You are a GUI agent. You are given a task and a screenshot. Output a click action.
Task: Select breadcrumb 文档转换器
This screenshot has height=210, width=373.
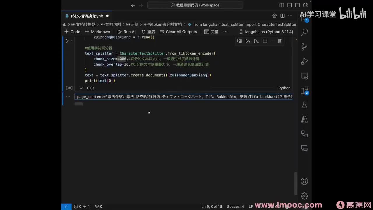[x=83, y=24]
